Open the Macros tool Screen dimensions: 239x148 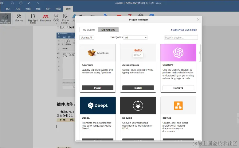19,18
